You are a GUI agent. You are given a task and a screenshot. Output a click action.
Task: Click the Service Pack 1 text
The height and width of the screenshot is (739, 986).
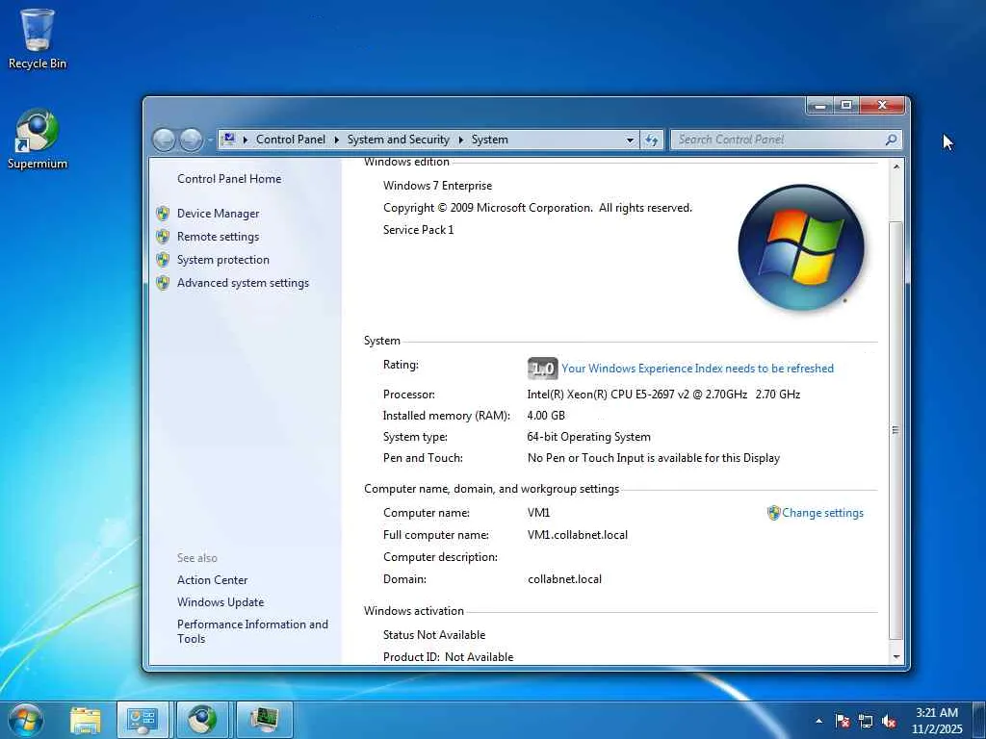(418, 229)
